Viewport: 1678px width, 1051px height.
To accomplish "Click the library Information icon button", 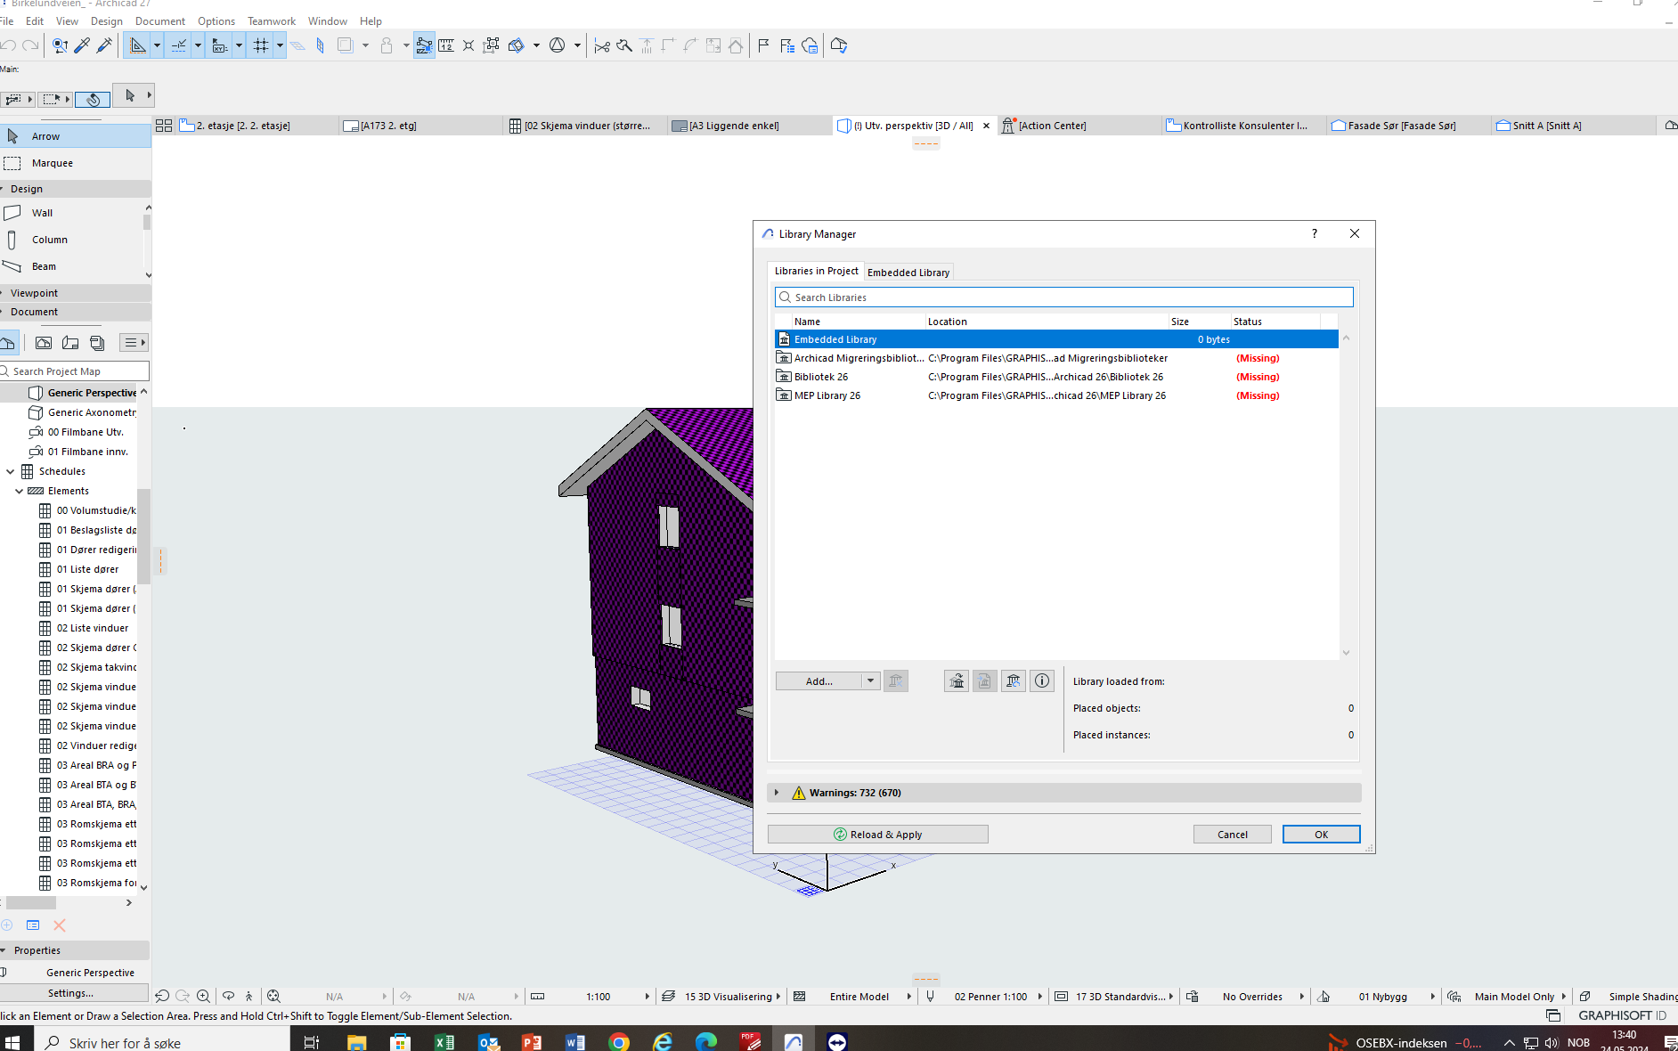I will [x=1042, y=681].
